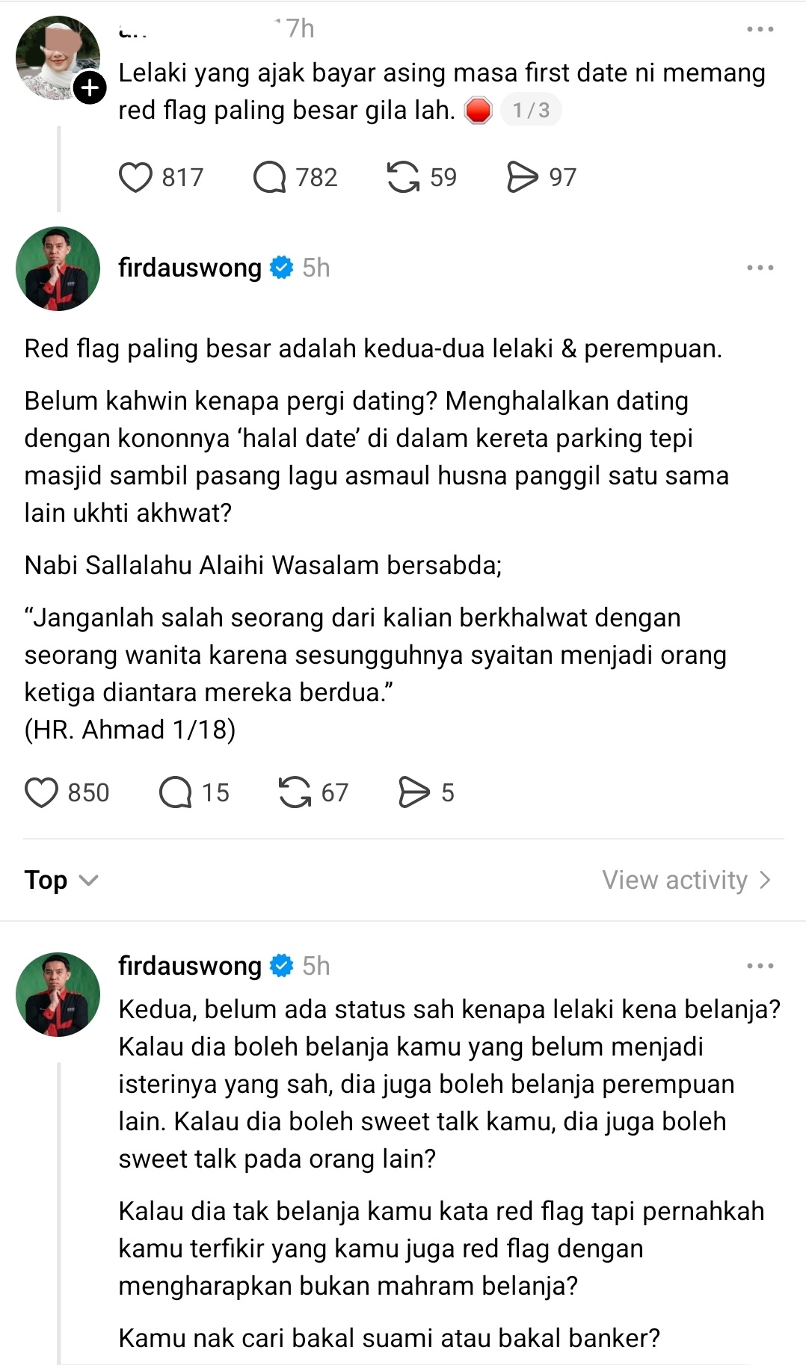Open the first poster's profile avatar
806x1365 pixels.
coord(57,58)
